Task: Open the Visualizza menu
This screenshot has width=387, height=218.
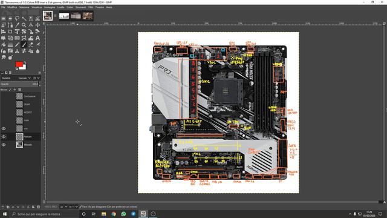Action: (x=36, y=7)
